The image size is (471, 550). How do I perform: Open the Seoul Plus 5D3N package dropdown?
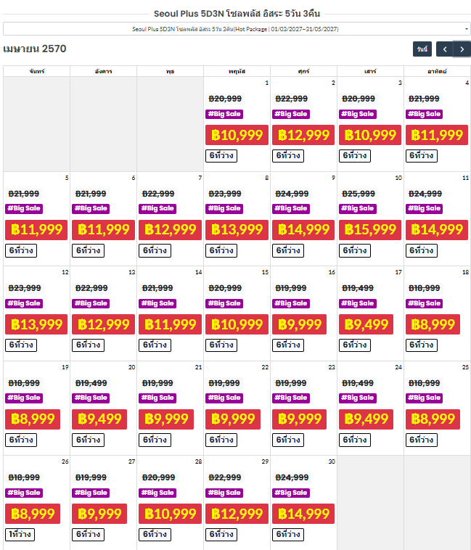(235, 29)
